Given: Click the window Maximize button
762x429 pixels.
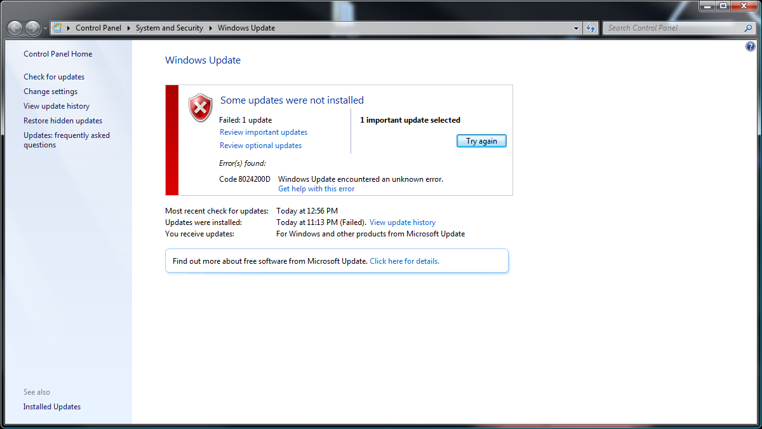Looking at the screenshot, I should coord(723,6).
